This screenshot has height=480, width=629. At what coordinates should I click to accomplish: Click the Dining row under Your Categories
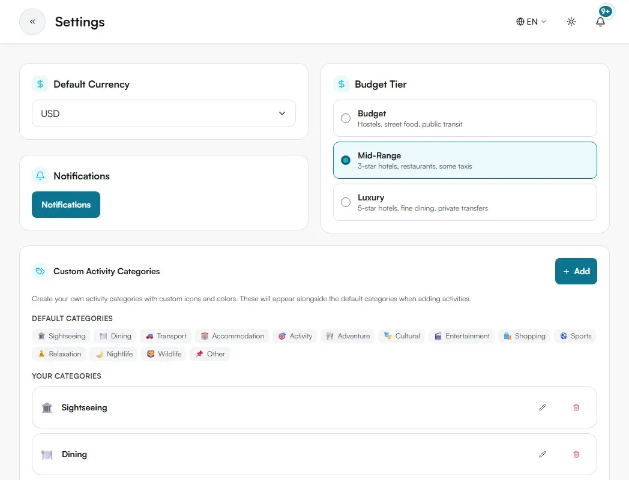314,454
